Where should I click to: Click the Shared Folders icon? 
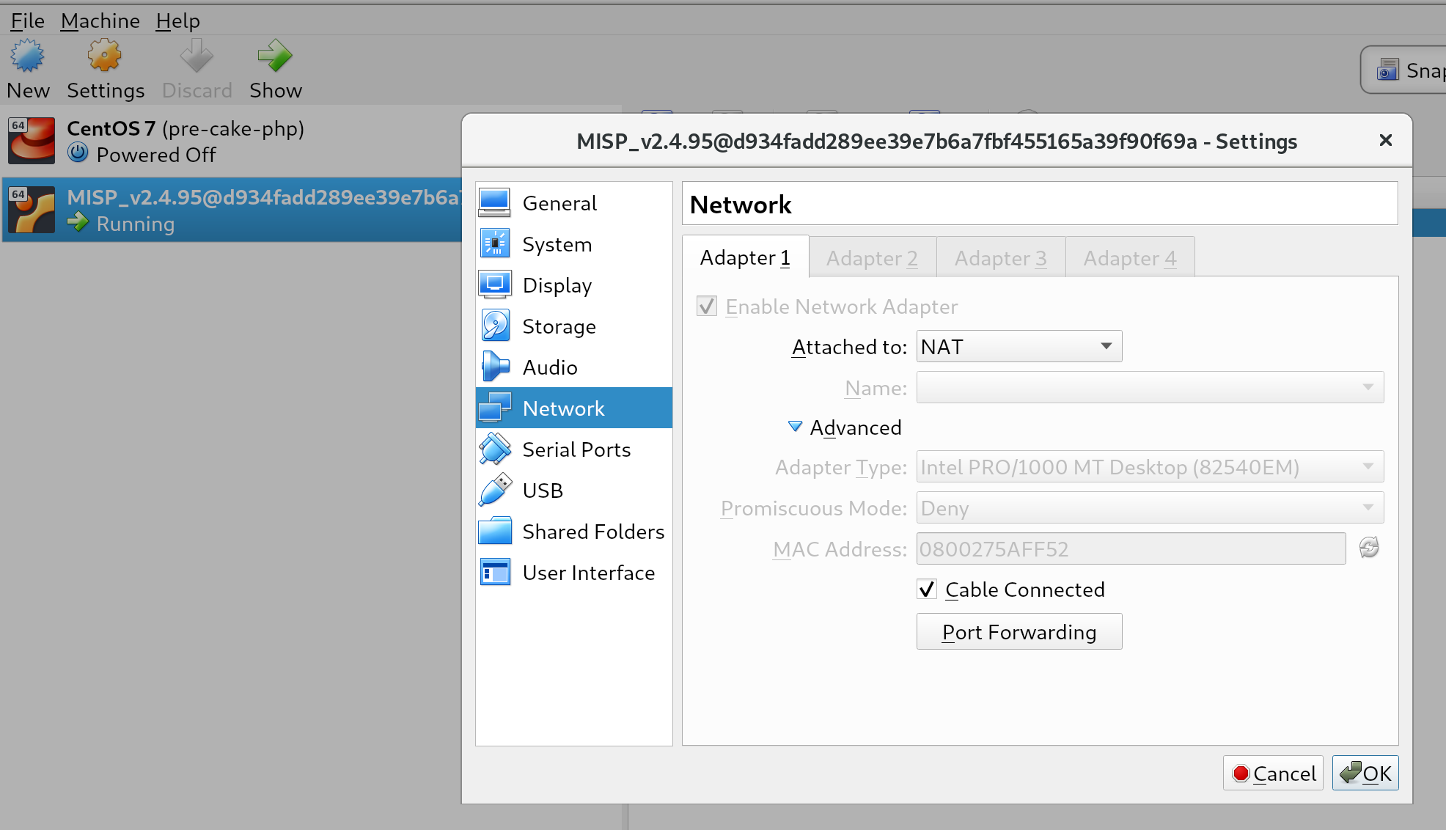coord(495,531)
